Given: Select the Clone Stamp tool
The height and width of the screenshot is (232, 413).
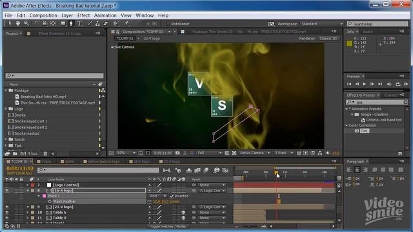Looking at the screenshot, I should (x=97, y=23).
